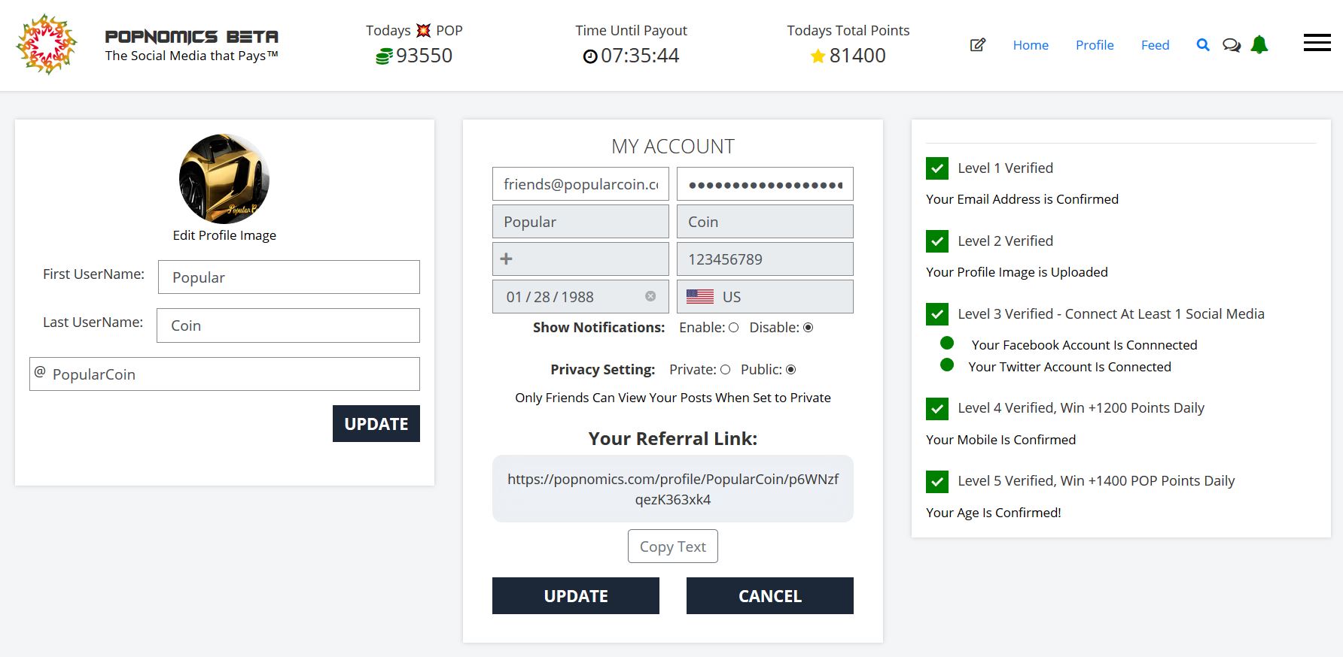Select Disable for Show Notifications
This screenshot has width=1343, height=657.
coord(808,328)
